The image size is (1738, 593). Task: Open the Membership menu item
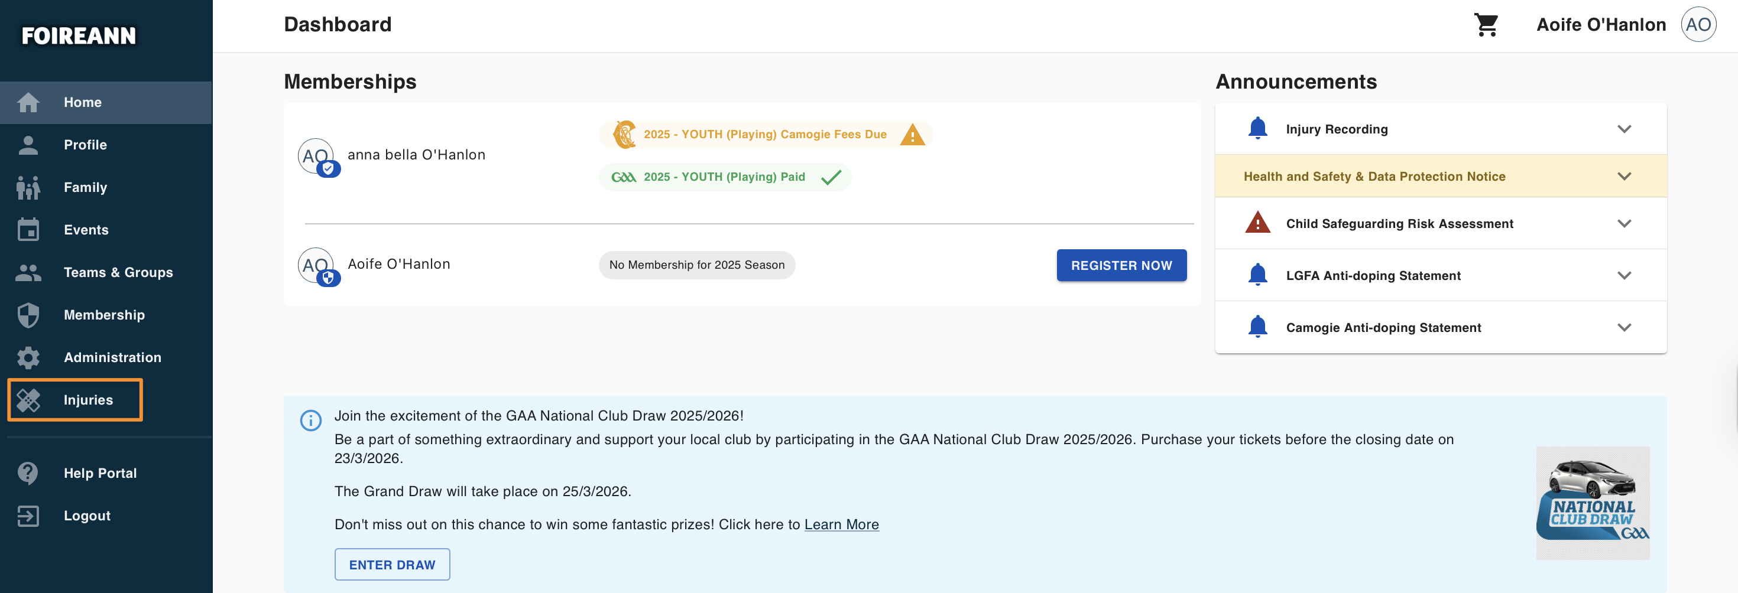pos(106,315)
